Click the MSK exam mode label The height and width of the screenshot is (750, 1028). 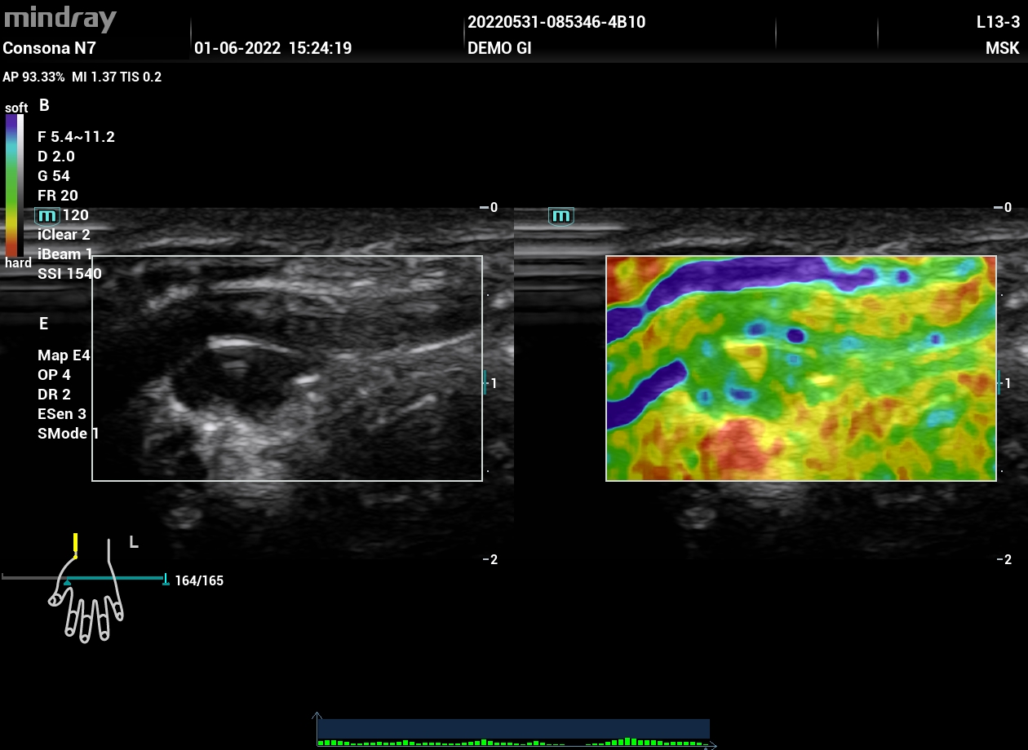point(1002,49)
